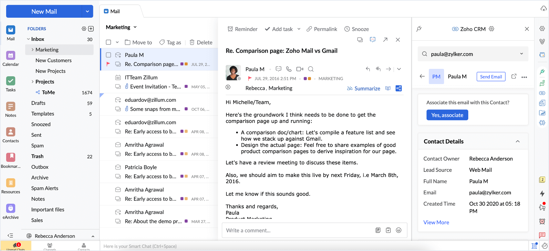
Task: Open the Tasks app icon
Action: point(11,81)
